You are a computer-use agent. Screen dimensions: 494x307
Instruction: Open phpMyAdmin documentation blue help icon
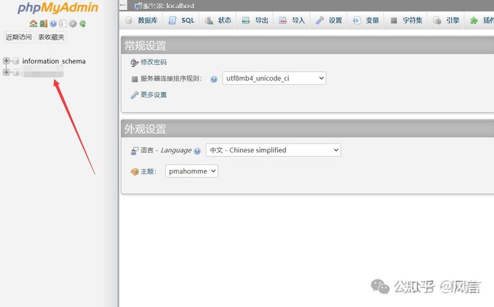[x=53, y=23]
